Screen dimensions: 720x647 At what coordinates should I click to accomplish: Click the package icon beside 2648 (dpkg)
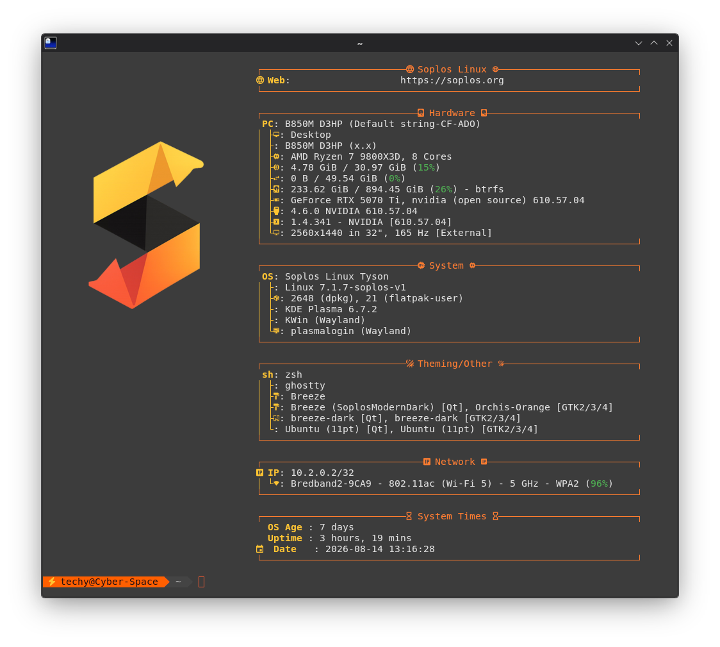(x=277, y=298)
